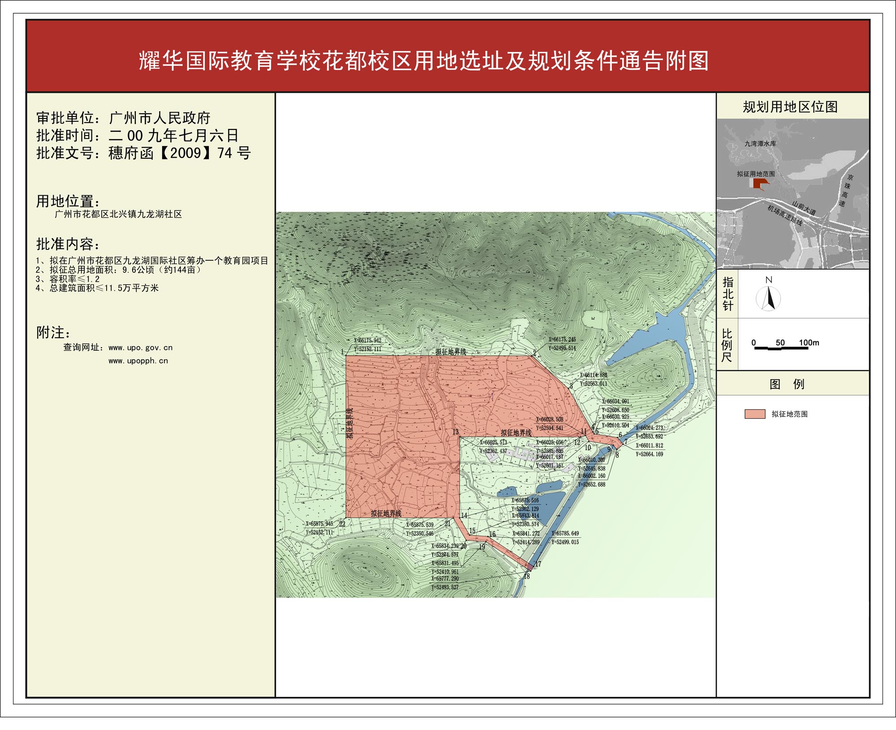Open the www.upopph.cn link
The height and width of the screenshot is (730, 896).
tap(138, 361)
